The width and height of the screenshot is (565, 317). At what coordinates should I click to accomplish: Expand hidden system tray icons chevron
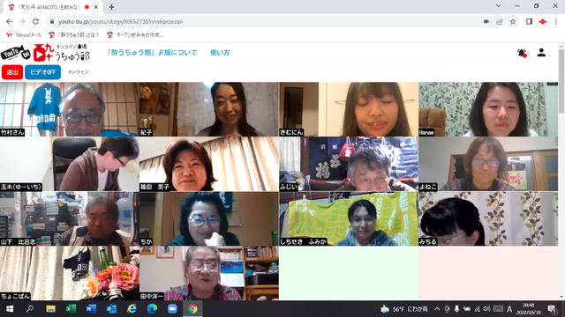point(437,309)
